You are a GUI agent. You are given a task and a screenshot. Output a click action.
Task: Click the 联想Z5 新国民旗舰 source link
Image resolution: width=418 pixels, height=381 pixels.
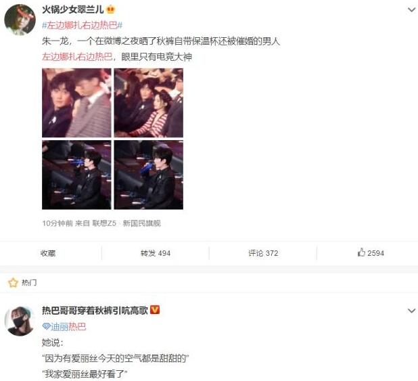[126, 223]
